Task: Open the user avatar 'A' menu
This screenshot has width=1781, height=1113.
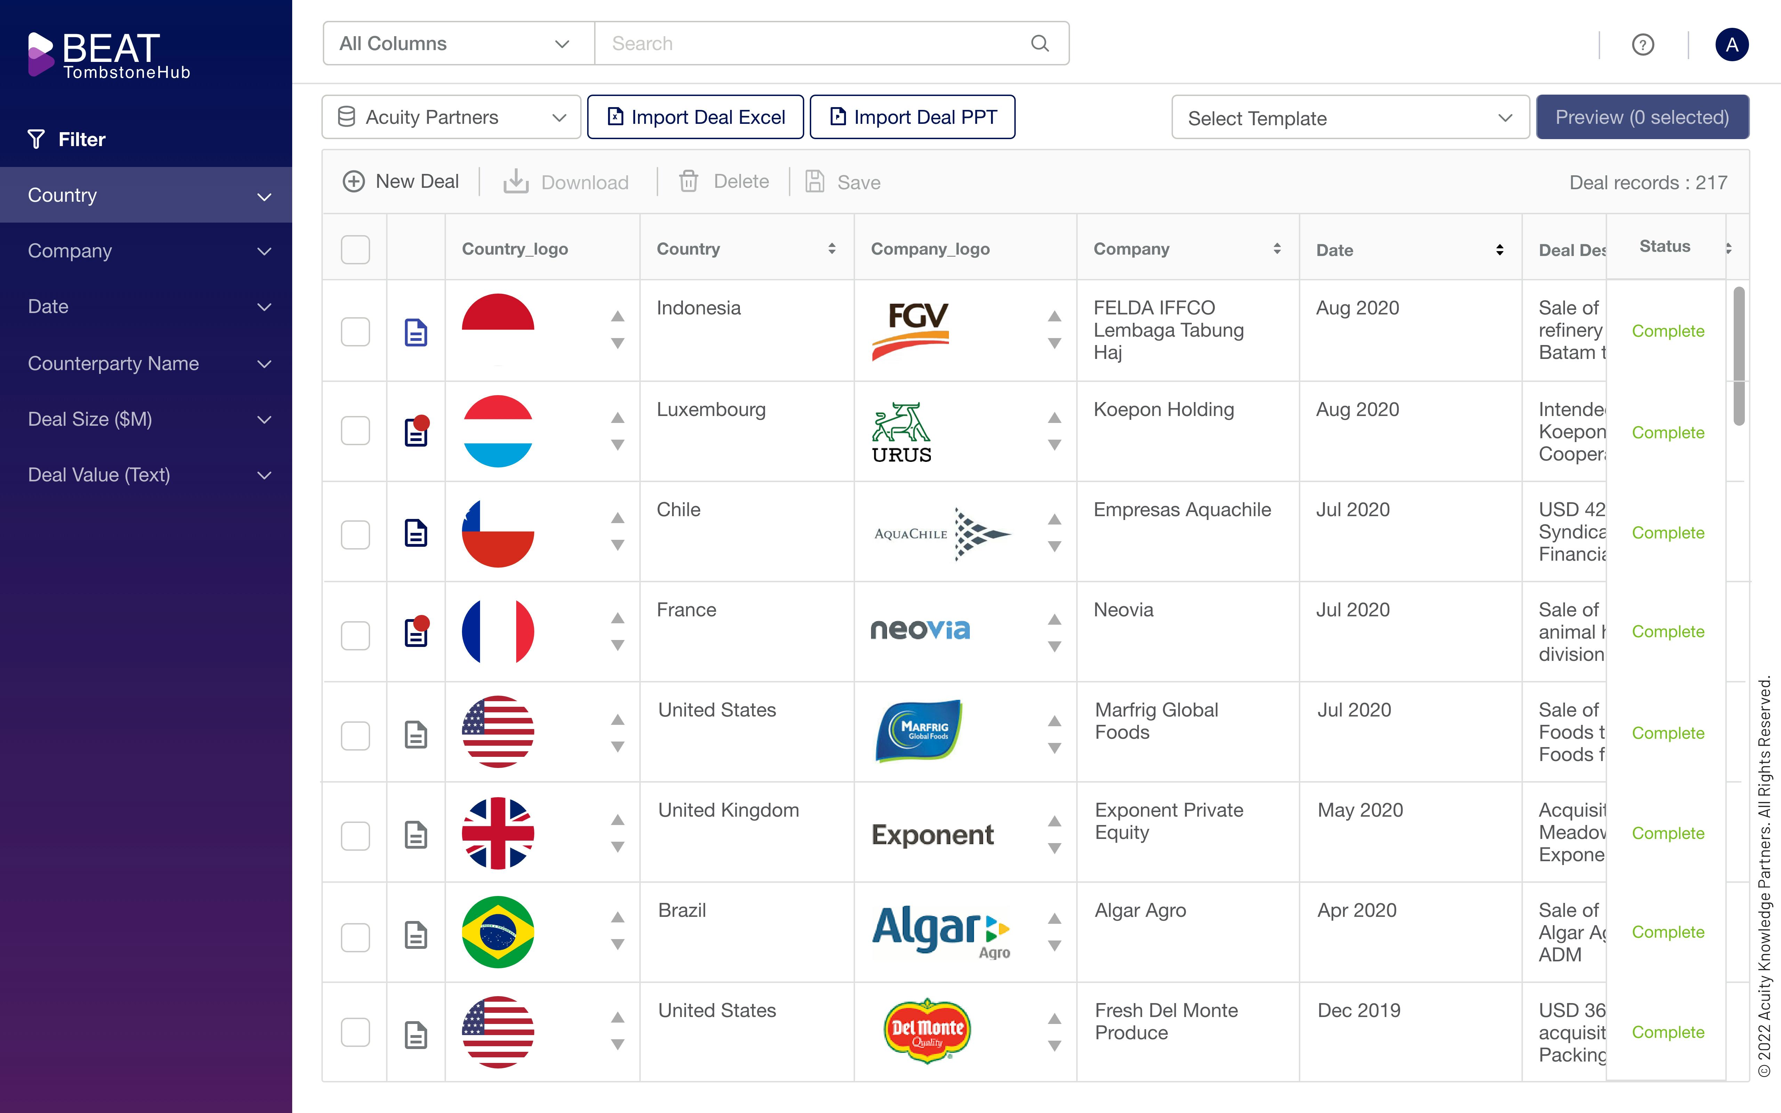Action: tap(1732, 44)
